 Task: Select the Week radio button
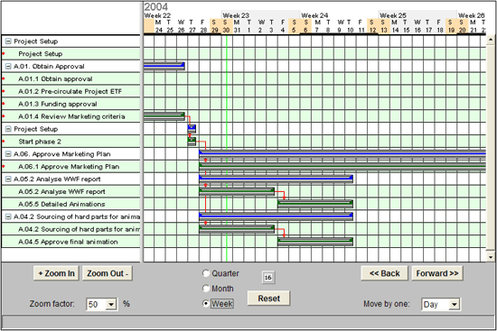pyautogui.click(x=206, y=303)
